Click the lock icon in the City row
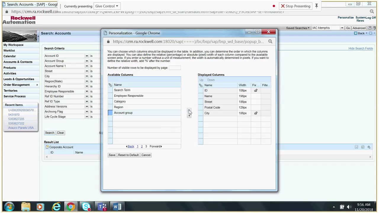The height and width of the screenshot is (213, 379). (x=256, y=113)
